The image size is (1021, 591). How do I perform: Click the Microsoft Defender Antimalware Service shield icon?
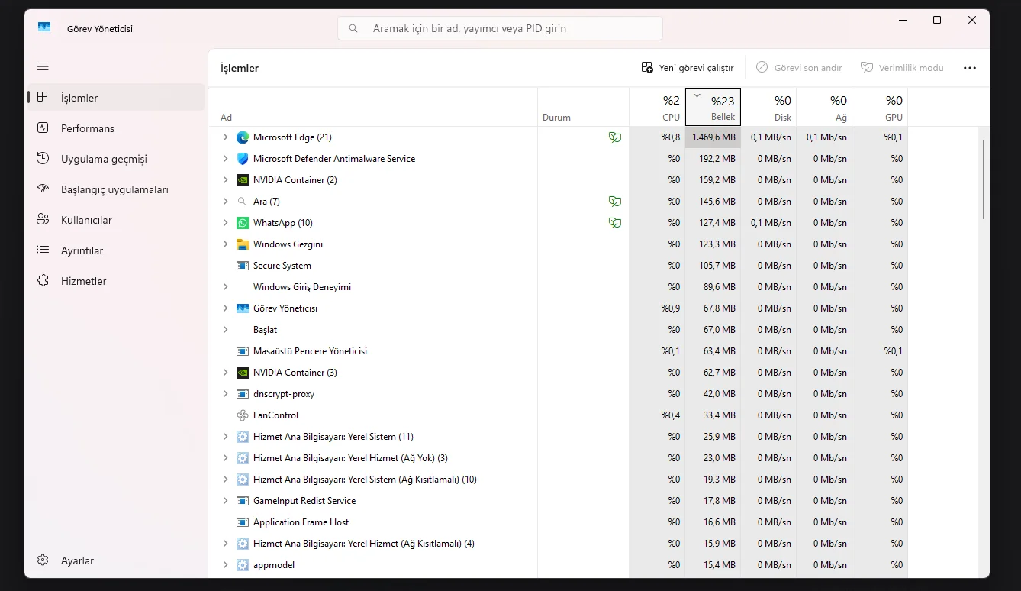243,159
